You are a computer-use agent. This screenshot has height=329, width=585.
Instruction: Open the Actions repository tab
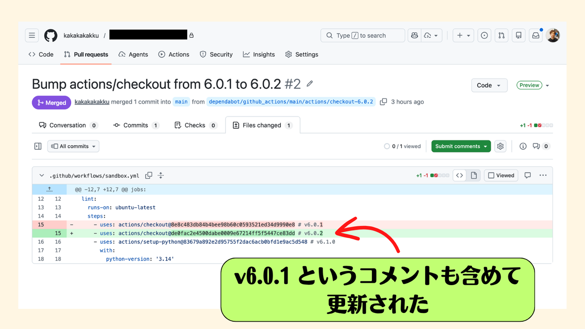pos(174,55)
